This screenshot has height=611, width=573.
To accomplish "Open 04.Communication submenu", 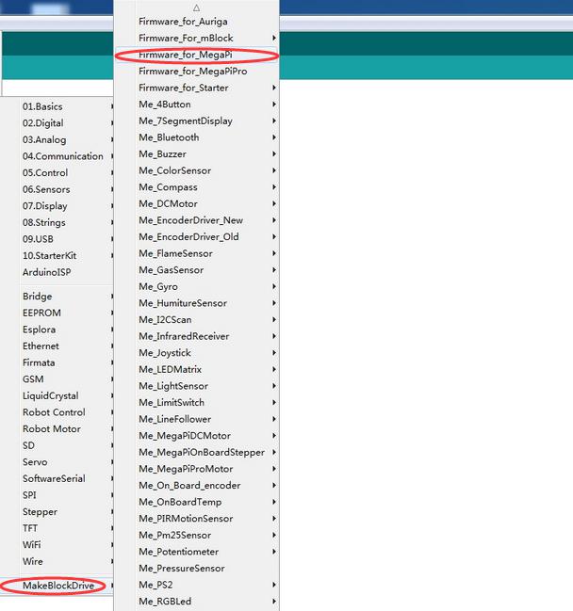I will [57, 156].
